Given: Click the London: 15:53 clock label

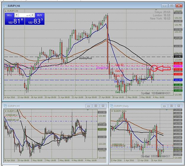Looking at the screenshot, I should click(162, 15).
